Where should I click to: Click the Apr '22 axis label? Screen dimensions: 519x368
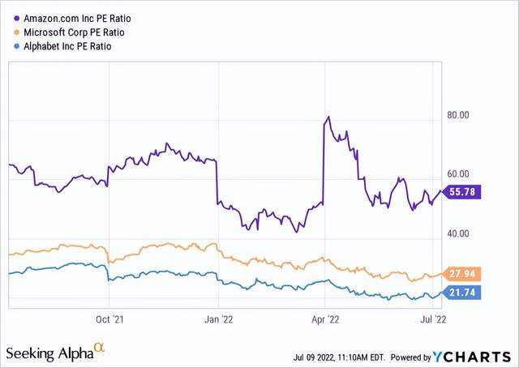325,319
